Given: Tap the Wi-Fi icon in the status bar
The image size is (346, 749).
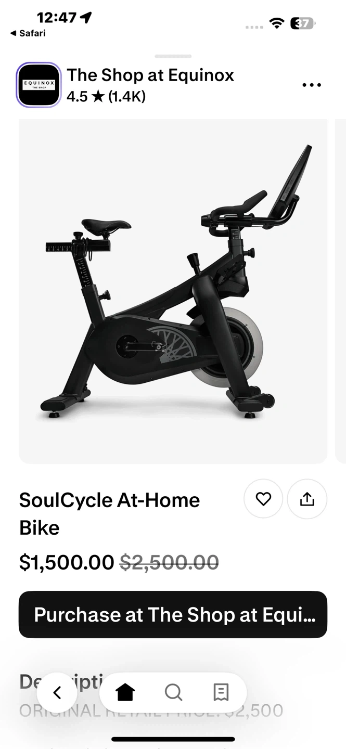Looking at the screenshot, I should (277, 23).
